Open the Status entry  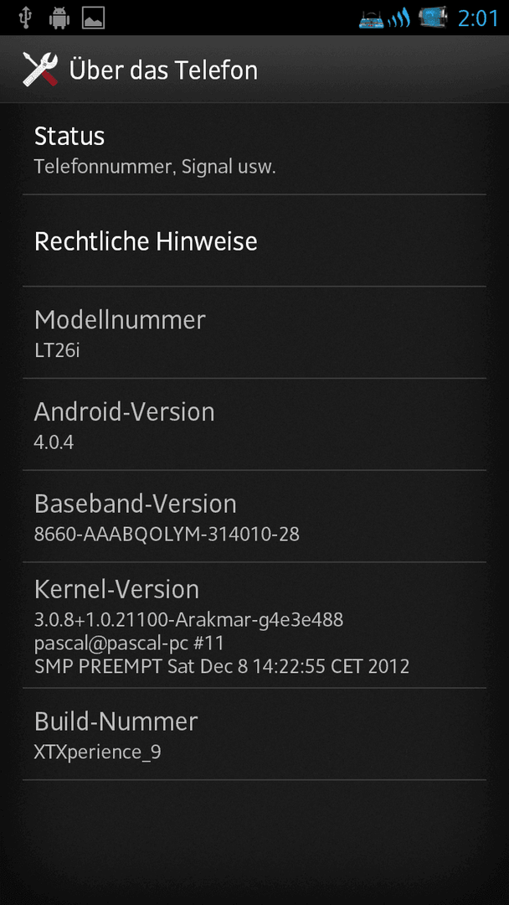tap(254, 149)
